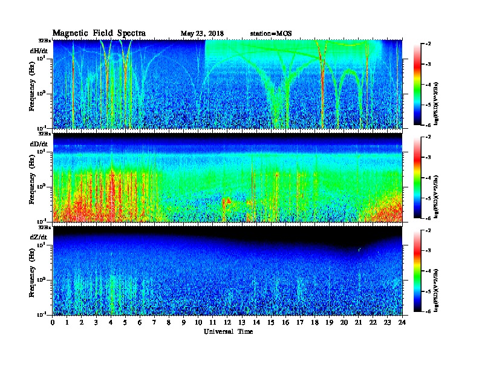This screenshot has height=370, width=479.
Task: Click the hour 7 tick label
Action: pos(155,323)
